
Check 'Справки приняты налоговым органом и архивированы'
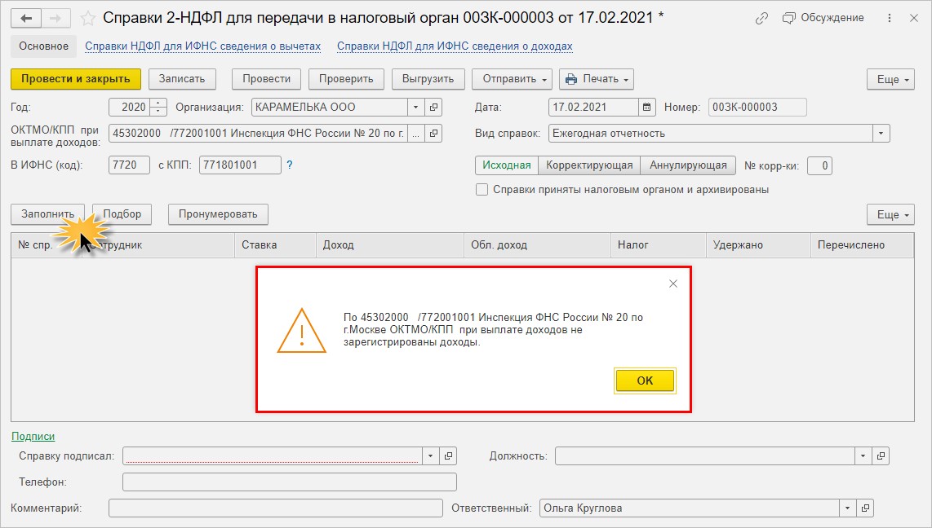click(482, 190)
